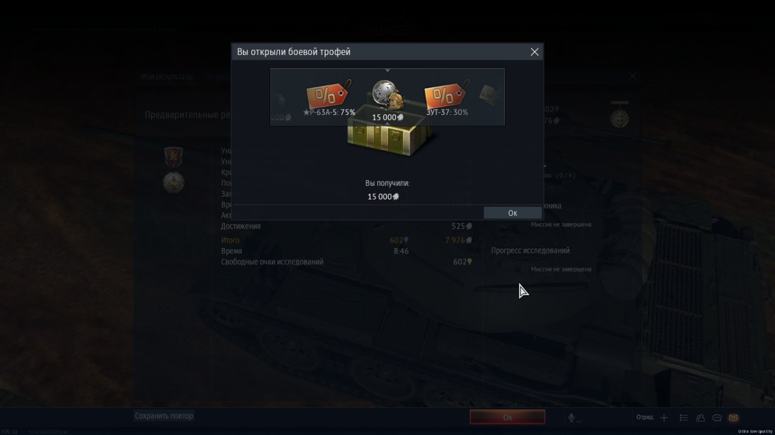The image size is (775, 435).
Task: Close the Вы открыли боевой трофей dialog
Action: coord(535,52)
